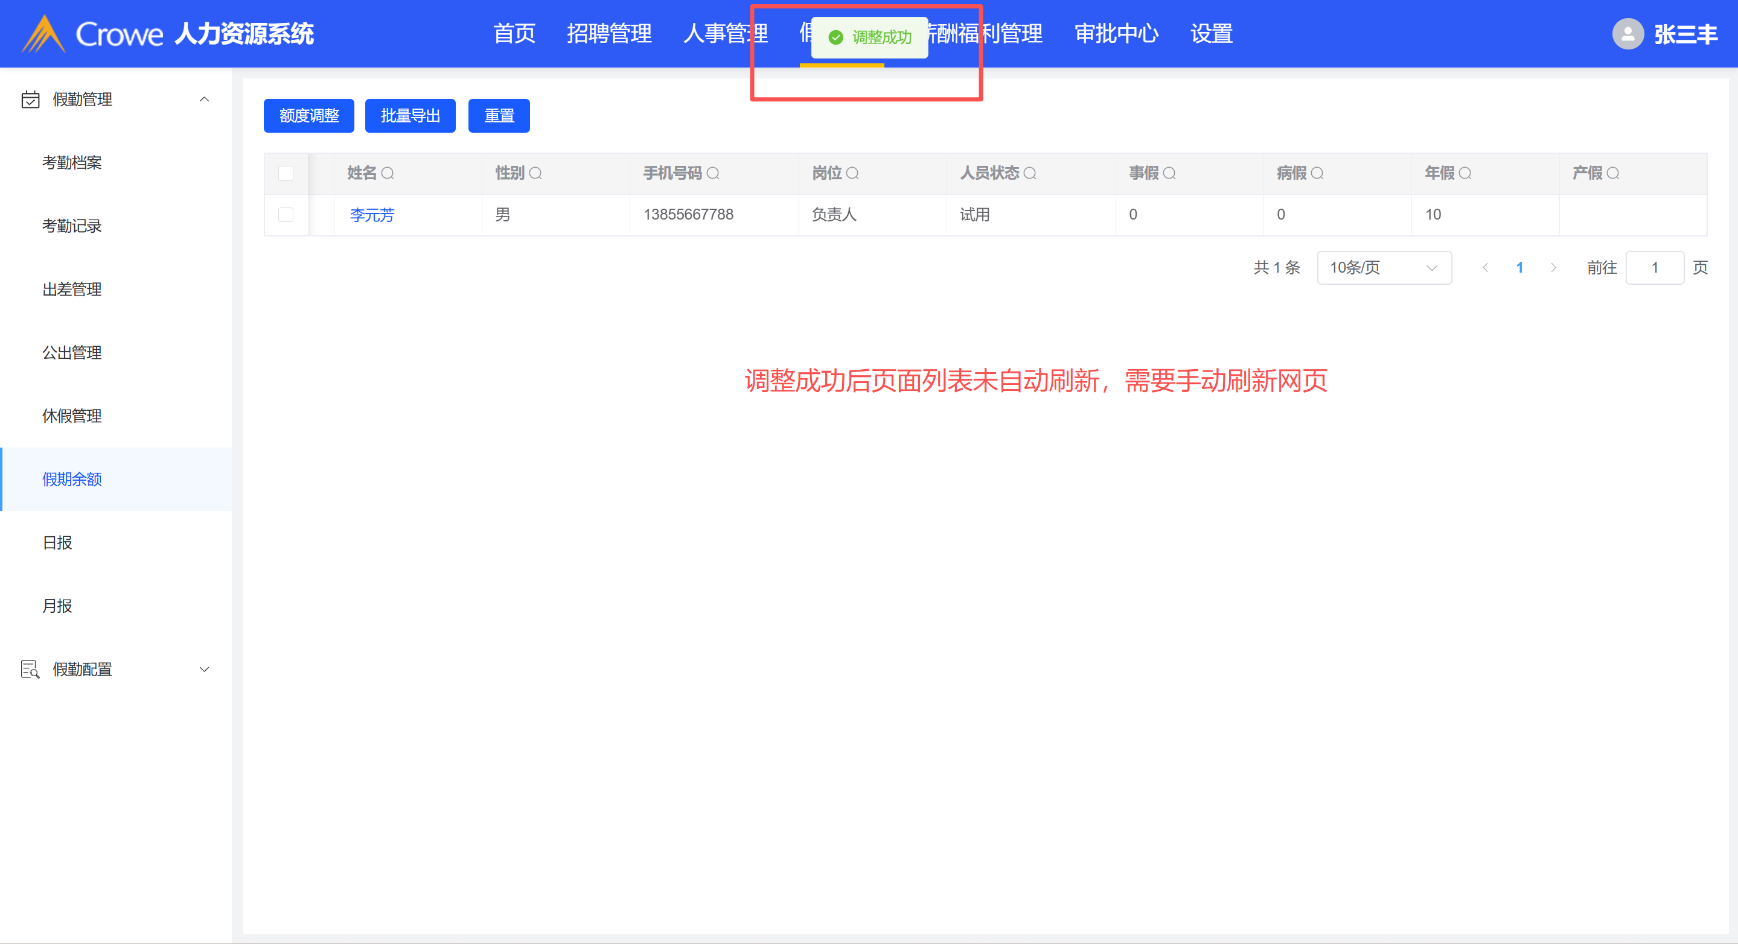
Task: Open 审批中心 in top navigation
Action: (x=1116, y=34)
